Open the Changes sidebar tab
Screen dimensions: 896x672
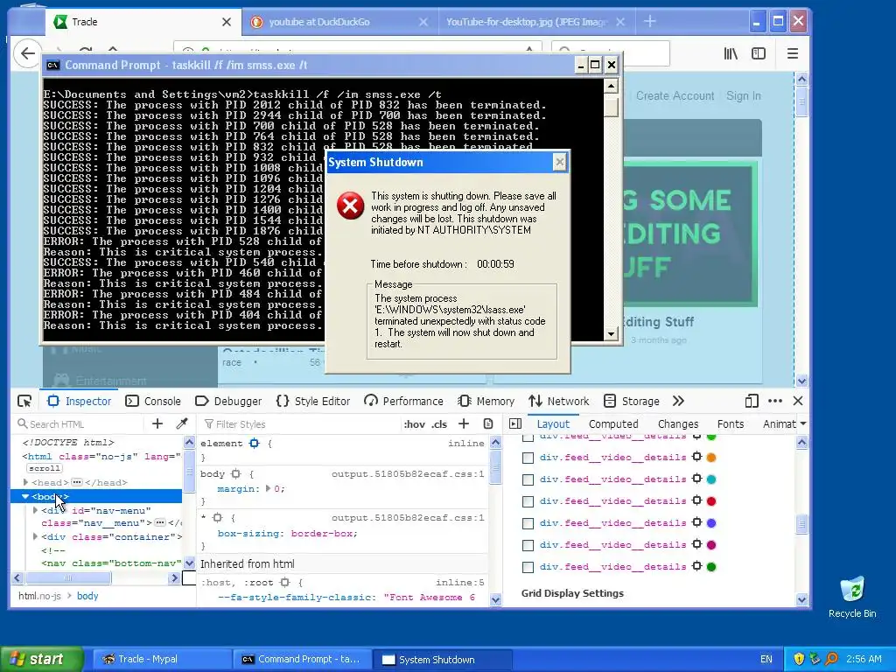[x=678, y=424]
